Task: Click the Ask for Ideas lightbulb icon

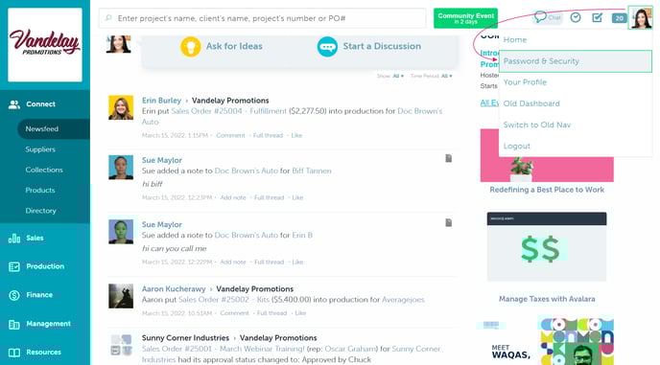Action: point(190,46)
